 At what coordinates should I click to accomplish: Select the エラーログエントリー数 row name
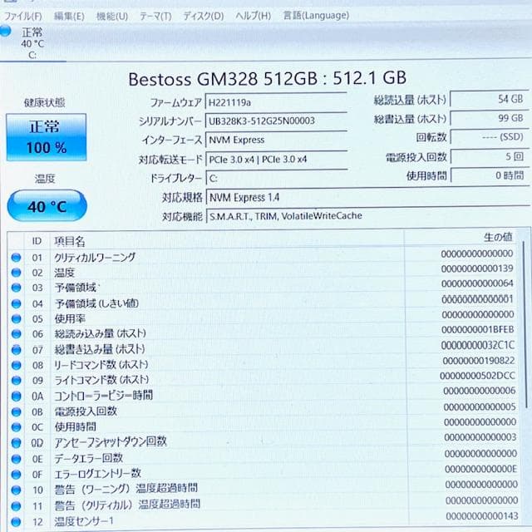pos(98,473)
